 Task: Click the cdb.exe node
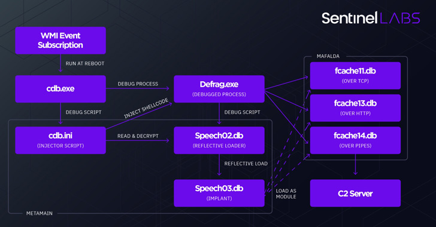click(60, 89)
